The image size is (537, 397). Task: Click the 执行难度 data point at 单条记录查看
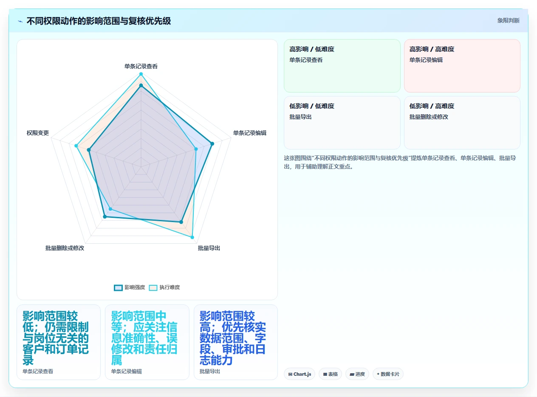coord(141,74)
